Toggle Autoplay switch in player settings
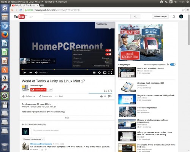This screenshot has height=152, width=190. pyautogui.click(x=108, y=51)
